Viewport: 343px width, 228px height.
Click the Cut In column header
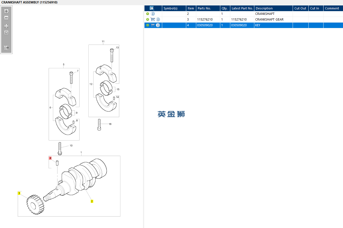[316, 8]
